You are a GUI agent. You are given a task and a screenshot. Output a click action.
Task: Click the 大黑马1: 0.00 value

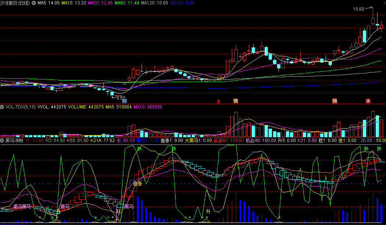click(198, 140)
